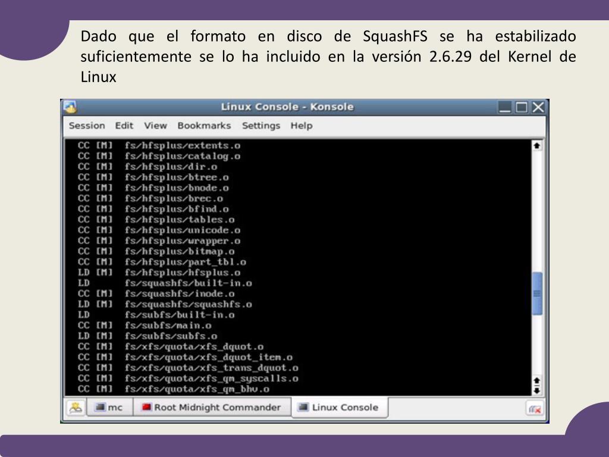This screenshot has height=457, width=609.
Task: Minimize the Konsole window
Action: coord(504,107)
